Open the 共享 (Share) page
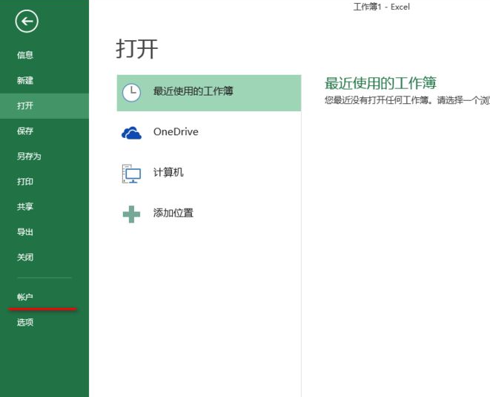 (25, 206)
